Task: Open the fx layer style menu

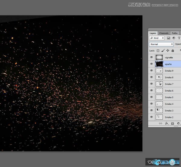Action: click(167, 123)
